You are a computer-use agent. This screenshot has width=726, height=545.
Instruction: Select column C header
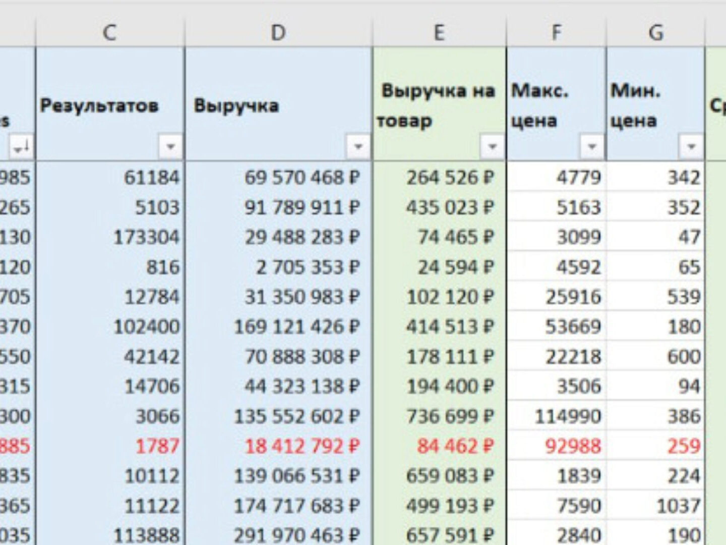coord(110,33)
